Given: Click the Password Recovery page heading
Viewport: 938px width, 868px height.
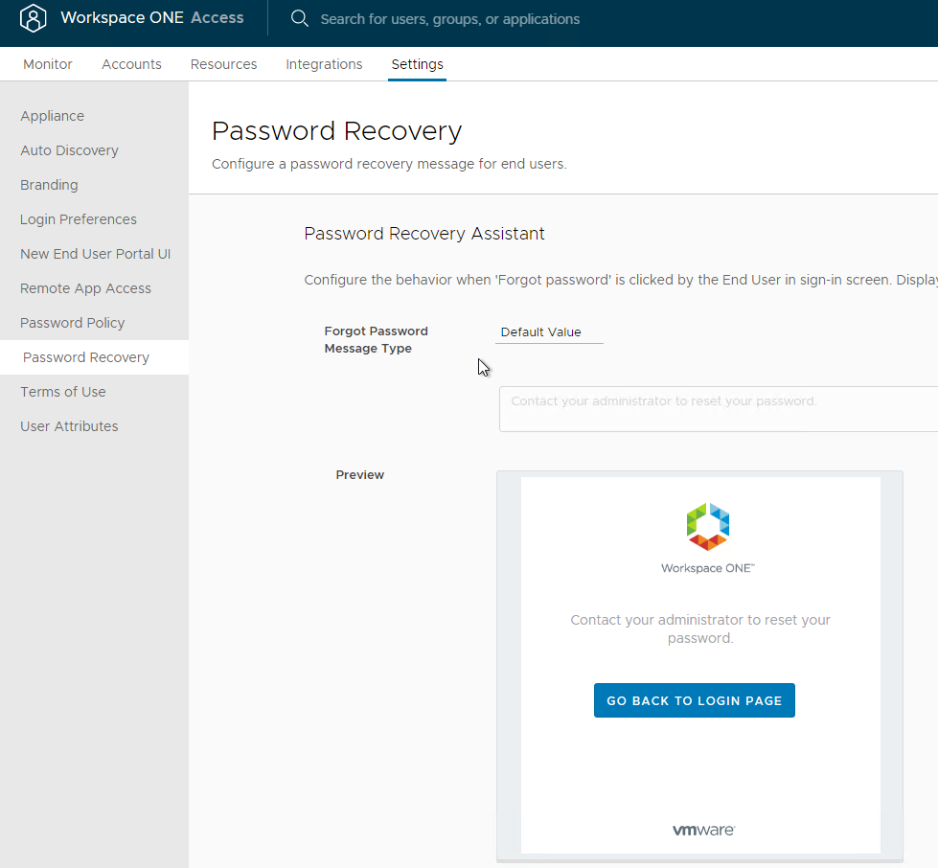Looking at the screenshot, I should [x=337, y=131].
